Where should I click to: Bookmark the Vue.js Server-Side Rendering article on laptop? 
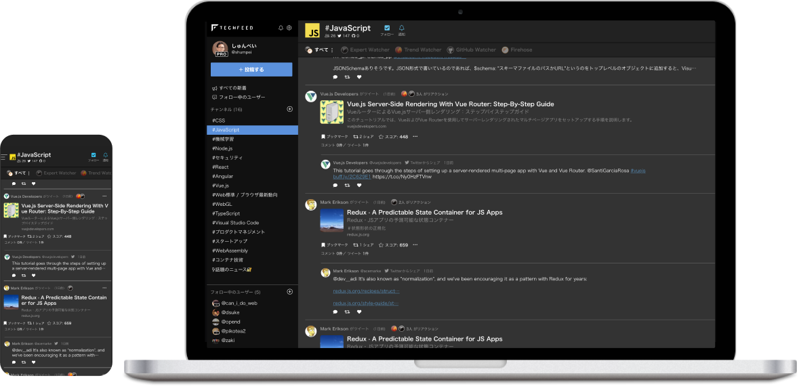[x=335, y=137]
